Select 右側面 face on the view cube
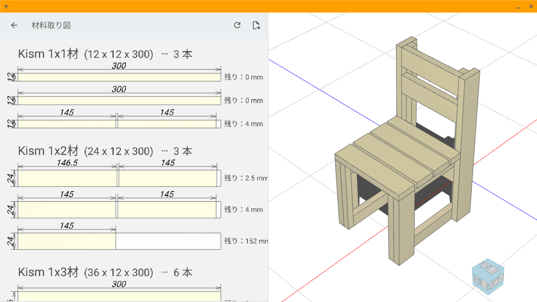The height and width of the screenshot is (302, 537). tap(496, 282)
